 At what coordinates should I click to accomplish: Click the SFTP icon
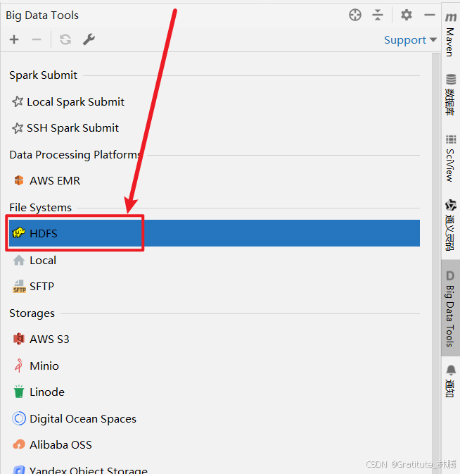coord(19,286)
